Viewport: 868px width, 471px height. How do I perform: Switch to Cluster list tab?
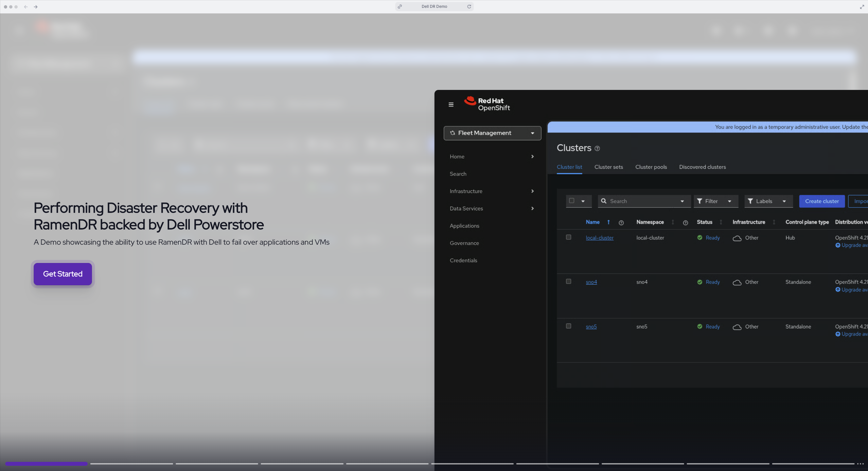pos(569,167)
